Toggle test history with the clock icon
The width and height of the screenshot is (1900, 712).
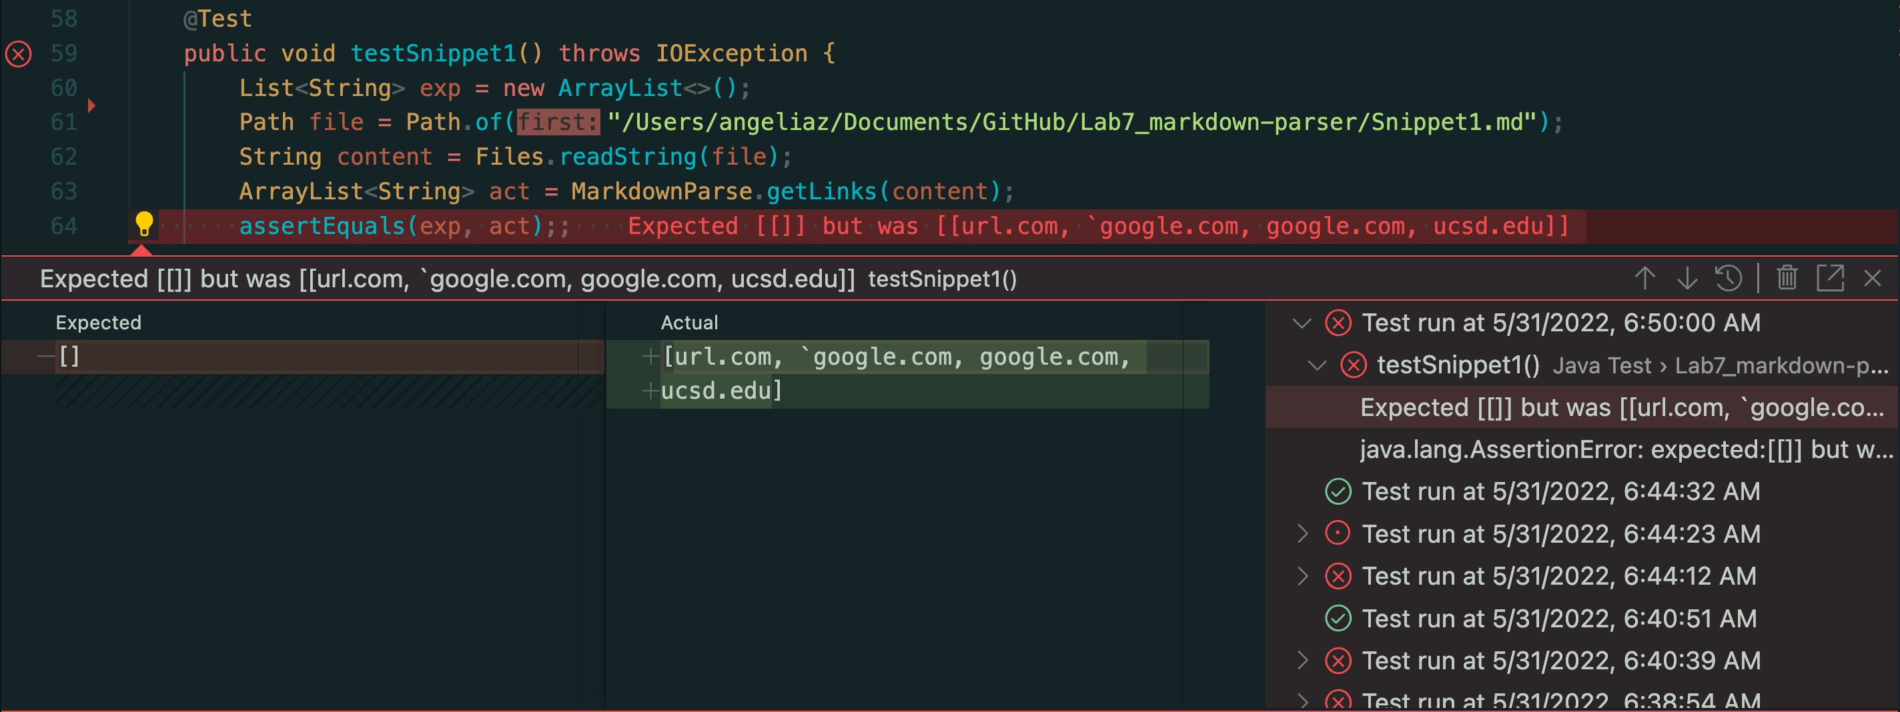(1728, 279)
